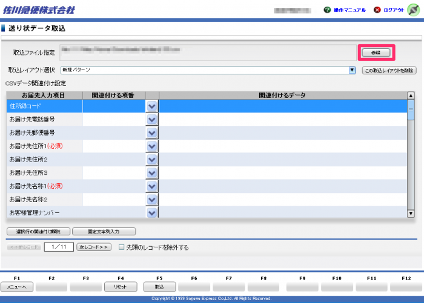The width and height of the screenshot is (424, 303).
Task: Click the F5 取込 button
Action: (x=159, y=287)
